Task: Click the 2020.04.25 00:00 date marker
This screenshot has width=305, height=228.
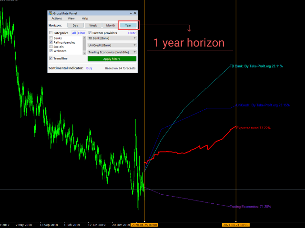Action: click(144, 225)
